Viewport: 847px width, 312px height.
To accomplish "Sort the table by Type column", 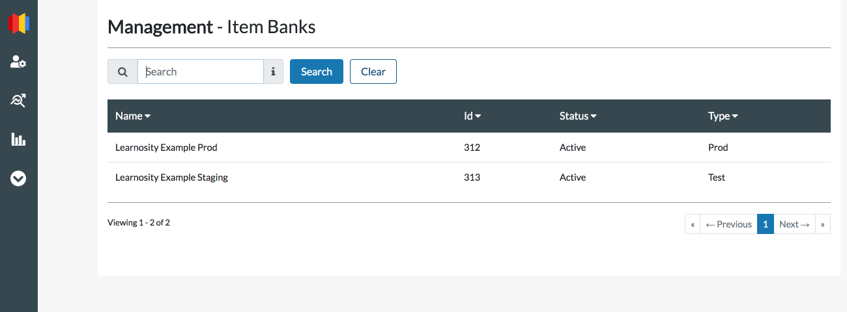I will click(723, 116).
